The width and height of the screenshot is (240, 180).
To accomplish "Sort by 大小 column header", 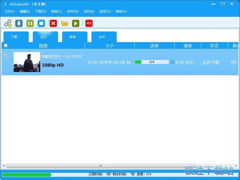I will pyautogui.click(x=109, y=46).
